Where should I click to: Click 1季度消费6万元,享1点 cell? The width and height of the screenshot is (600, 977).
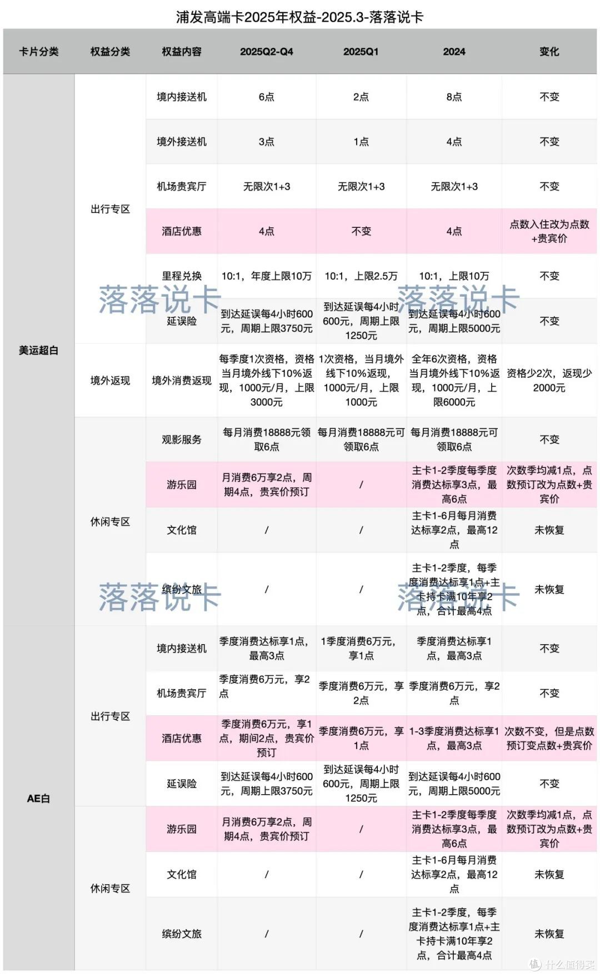tap(361, 649)
